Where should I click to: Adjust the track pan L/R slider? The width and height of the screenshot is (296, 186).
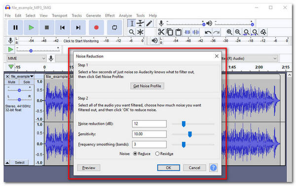pyautogui.click(x=19, y=99)
